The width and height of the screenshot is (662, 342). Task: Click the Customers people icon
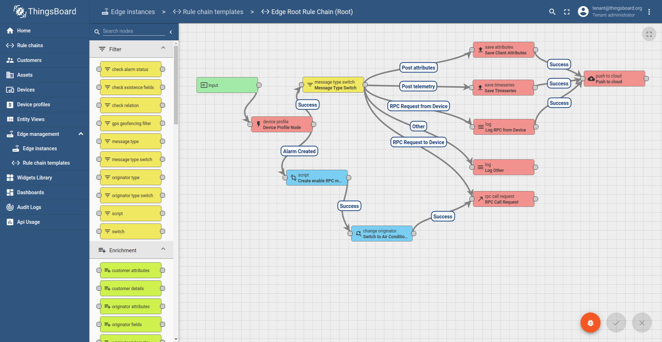(x=10, y=60)
